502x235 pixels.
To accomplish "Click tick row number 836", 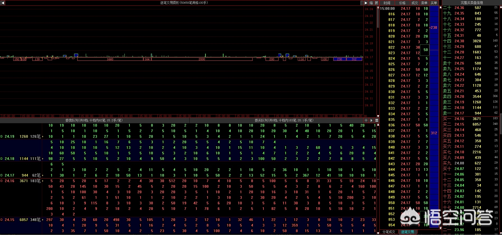I will pyautogui.click(x=404, y=125).
